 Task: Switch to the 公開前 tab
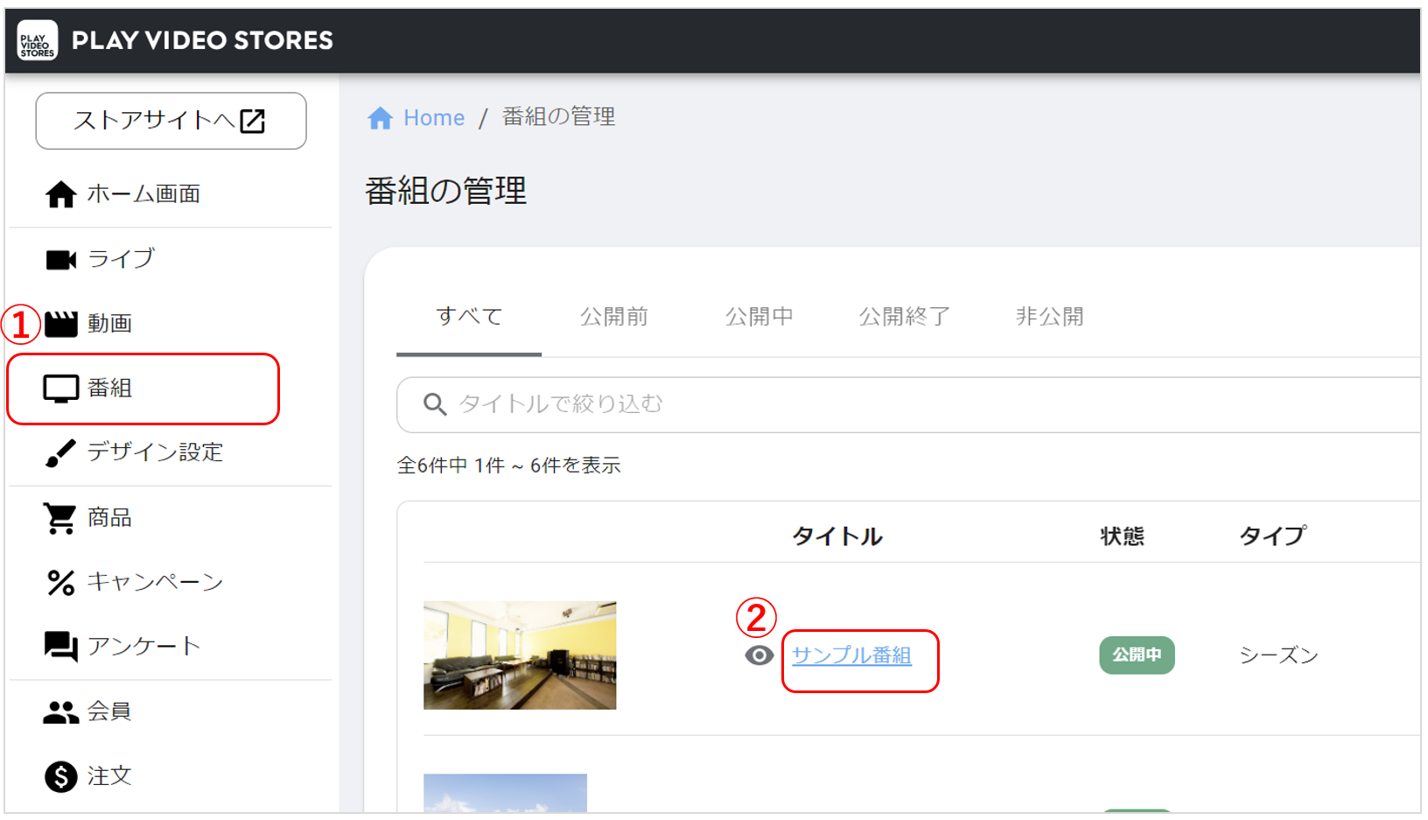613,317
